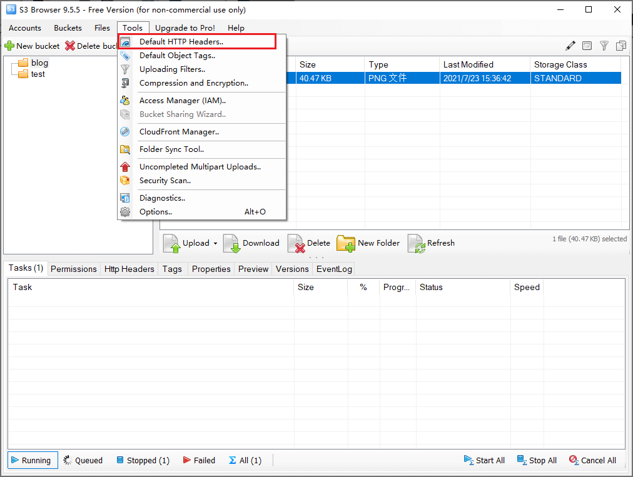Viewport: 633px width, 477px height.
Task: Switch to the Preview tab
Action: (x=253, y=269)
